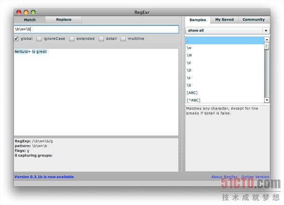The image size is (284, 205).
Task: Click the regex pattern input field
Action: 97,29
